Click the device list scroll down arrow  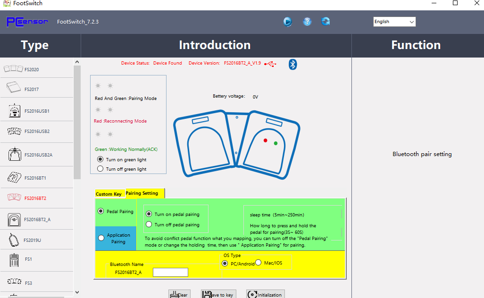point(77,292)
